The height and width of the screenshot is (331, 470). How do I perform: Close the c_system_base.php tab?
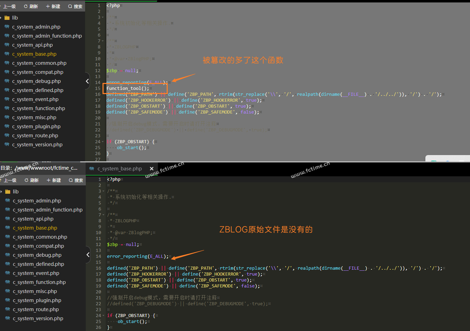pos(152,169)
